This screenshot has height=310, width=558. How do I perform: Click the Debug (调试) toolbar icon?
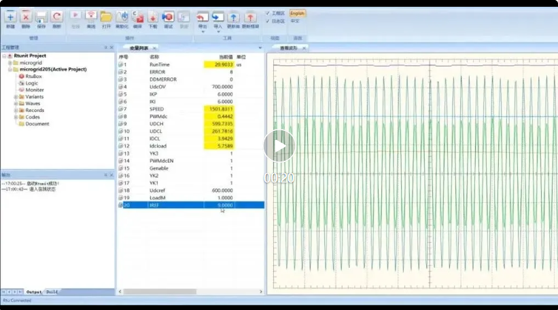169,16
